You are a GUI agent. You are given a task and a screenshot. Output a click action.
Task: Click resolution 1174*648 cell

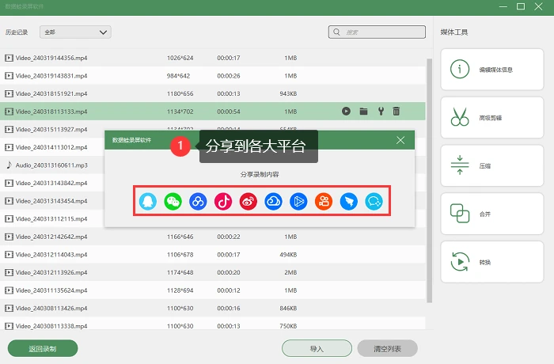(180, 272)
